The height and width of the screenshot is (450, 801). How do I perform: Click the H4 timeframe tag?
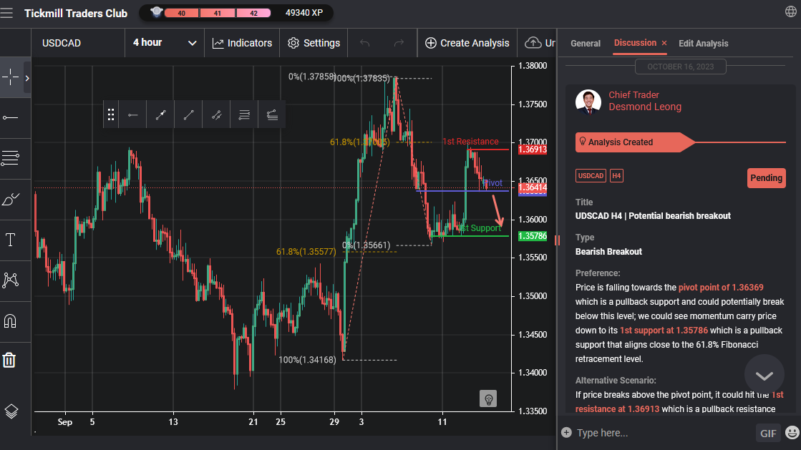pos(616,176)
